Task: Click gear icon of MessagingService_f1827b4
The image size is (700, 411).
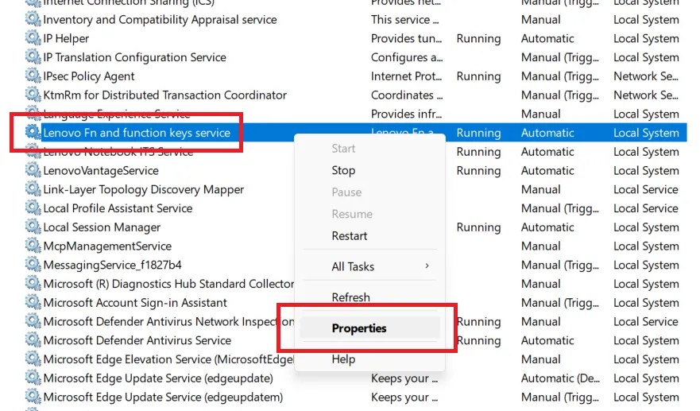Action: pos(33,265)
